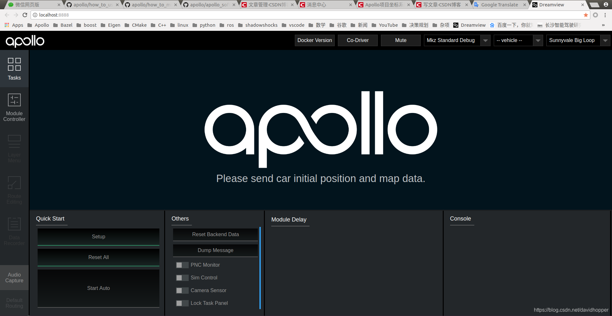This screenshot has height=316, width=612.
Task: Switch to the Google Translate tab
Action: [x=500, y=5]
